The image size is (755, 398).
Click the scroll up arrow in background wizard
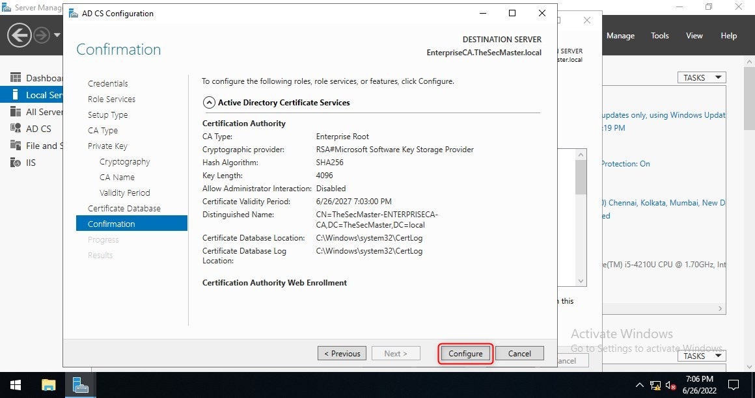581,155
